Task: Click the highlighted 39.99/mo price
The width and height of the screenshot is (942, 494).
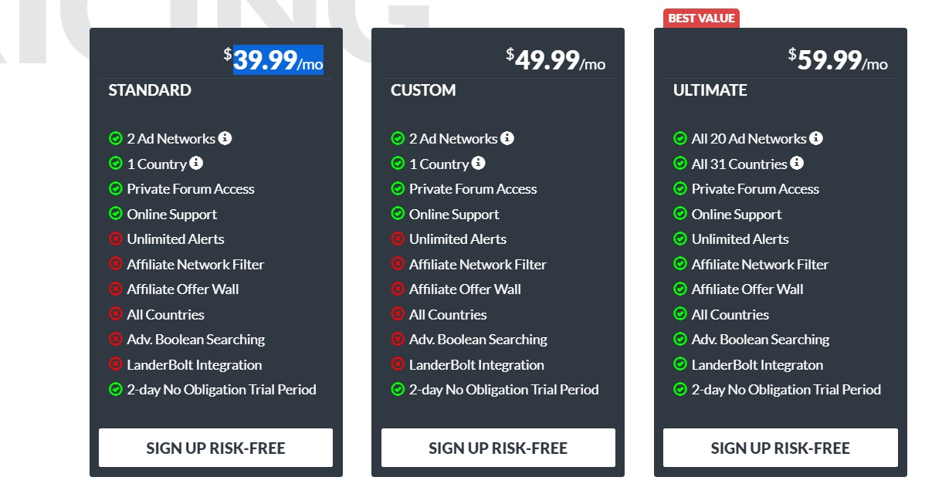Action: coord(279,60)
